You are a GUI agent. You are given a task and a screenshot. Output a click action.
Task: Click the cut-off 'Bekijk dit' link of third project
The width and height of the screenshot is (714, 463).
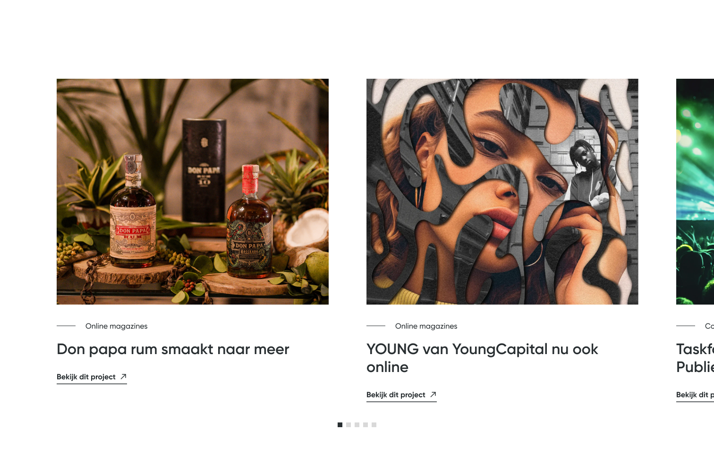[x=695, y=395]
